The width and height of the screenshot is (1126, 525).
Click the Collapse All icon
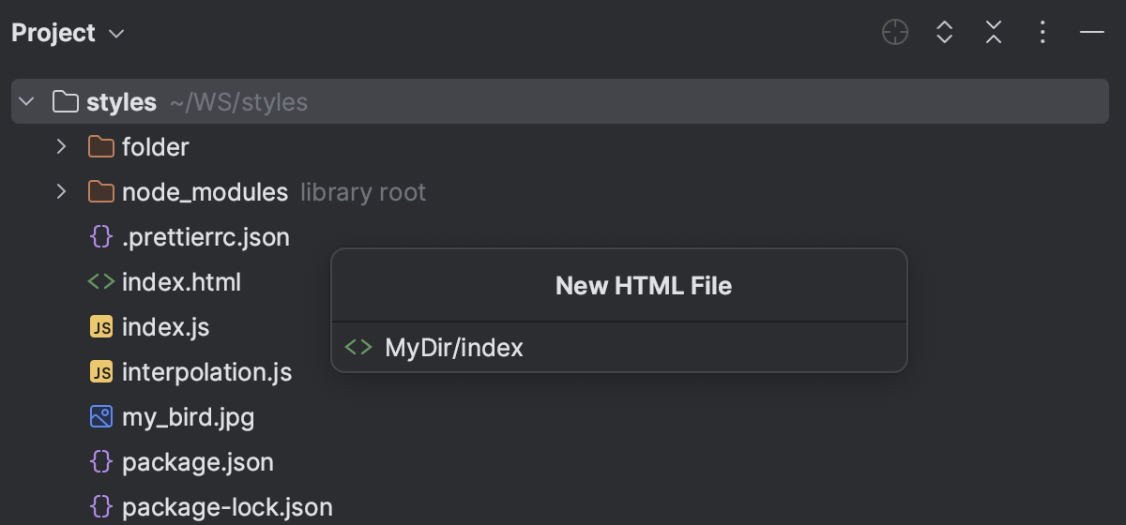(x=994, y=33)
